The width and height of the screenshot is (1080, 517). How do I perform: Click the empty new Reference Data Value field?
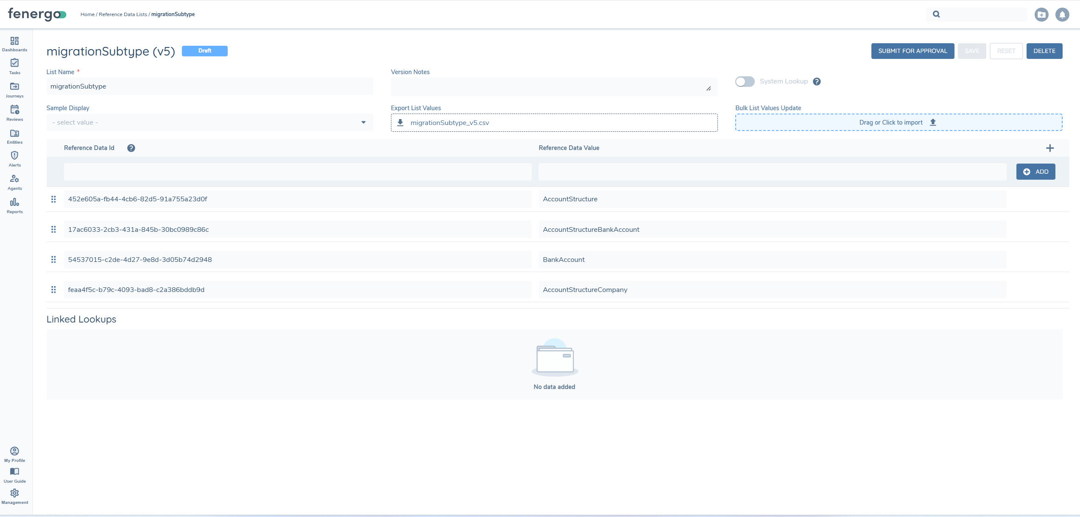tap(772, 172)
